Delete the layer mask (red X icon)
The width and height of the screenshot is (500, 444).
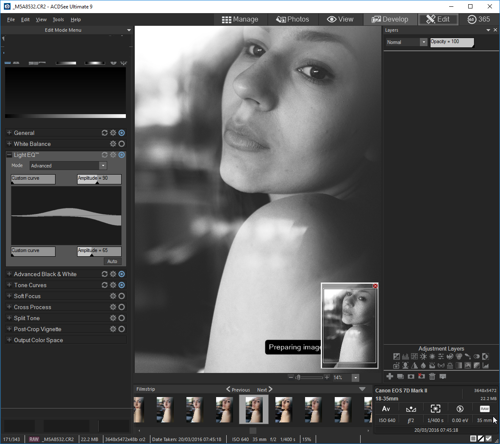[x=422, y=376]
